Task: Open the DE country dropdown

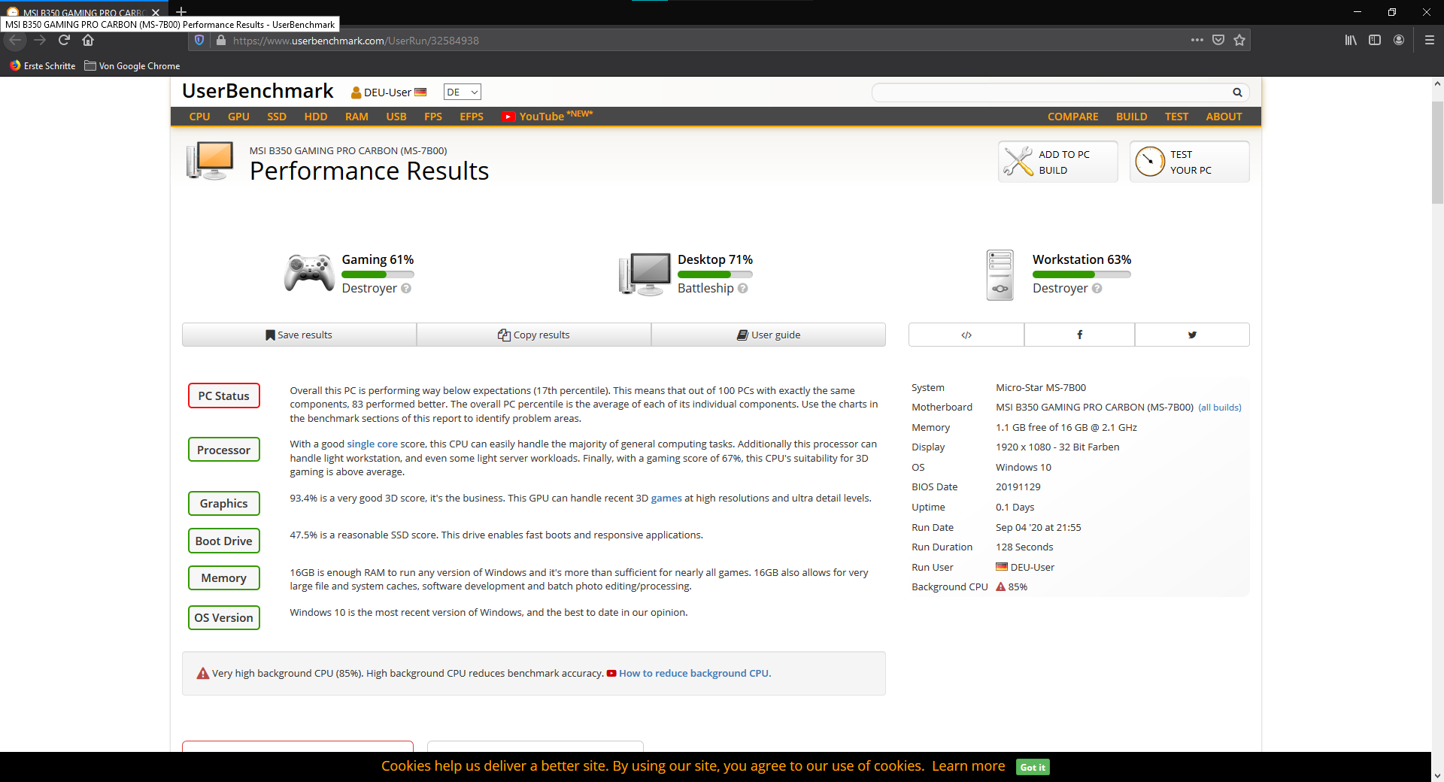Action: (462, 92)
